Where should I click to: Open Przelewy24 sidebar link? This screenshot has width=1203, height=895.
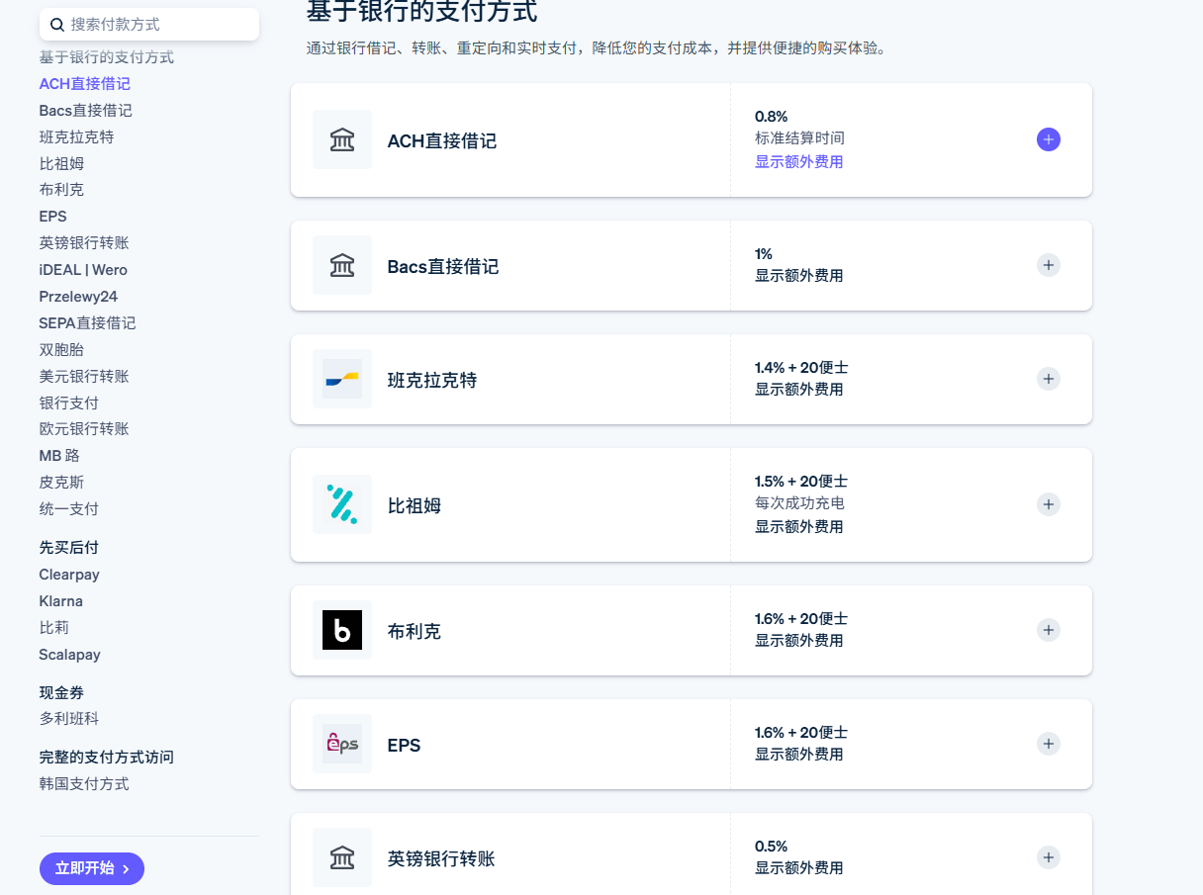79,297
